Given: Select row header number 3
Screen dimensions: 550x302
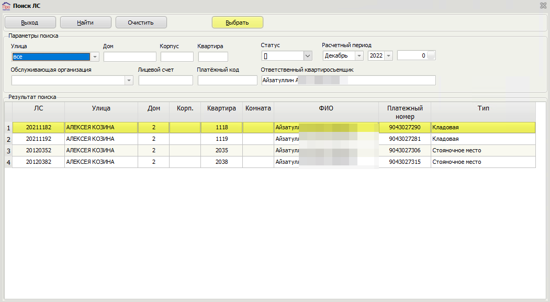Looking at the screenshot, I should pos(8,151).
